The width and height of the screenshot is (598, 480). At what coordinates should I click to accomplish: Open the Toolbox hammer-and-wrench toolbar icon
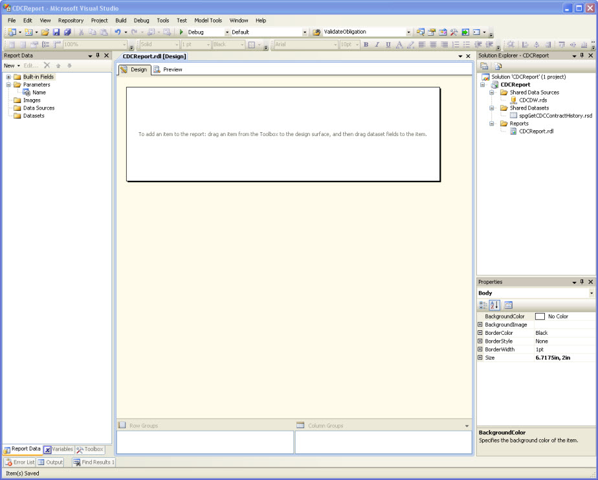click(x=454, y=32)
